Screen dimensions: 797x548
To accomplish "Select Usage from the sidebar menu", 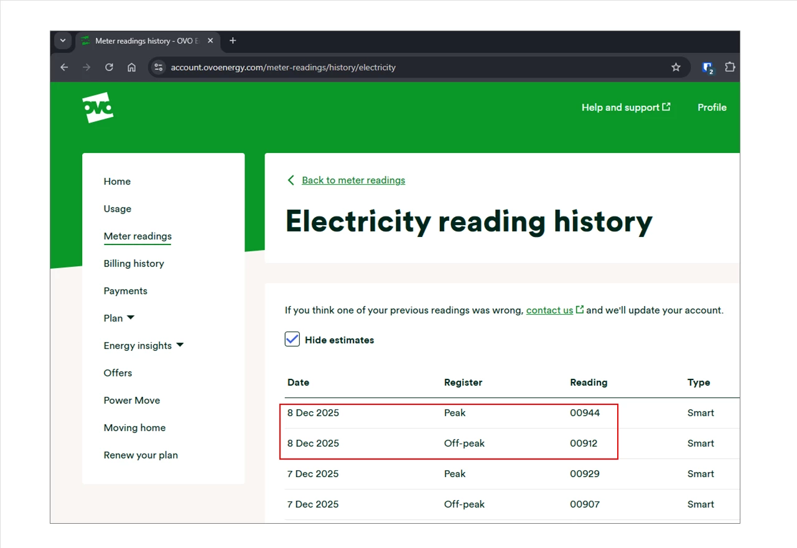I will tap(118, 208).
